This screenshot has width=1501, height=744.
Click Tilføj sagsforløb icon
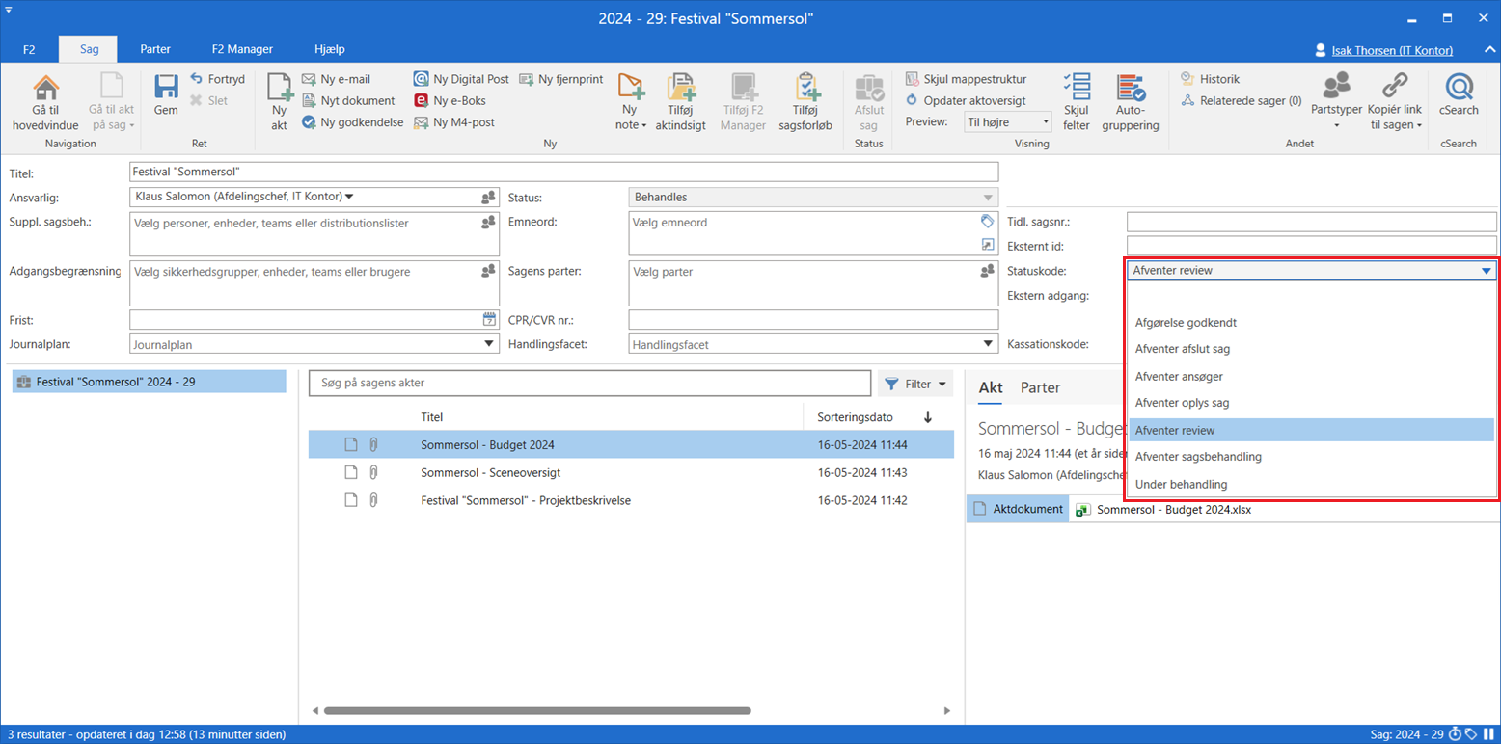[806, 88]
